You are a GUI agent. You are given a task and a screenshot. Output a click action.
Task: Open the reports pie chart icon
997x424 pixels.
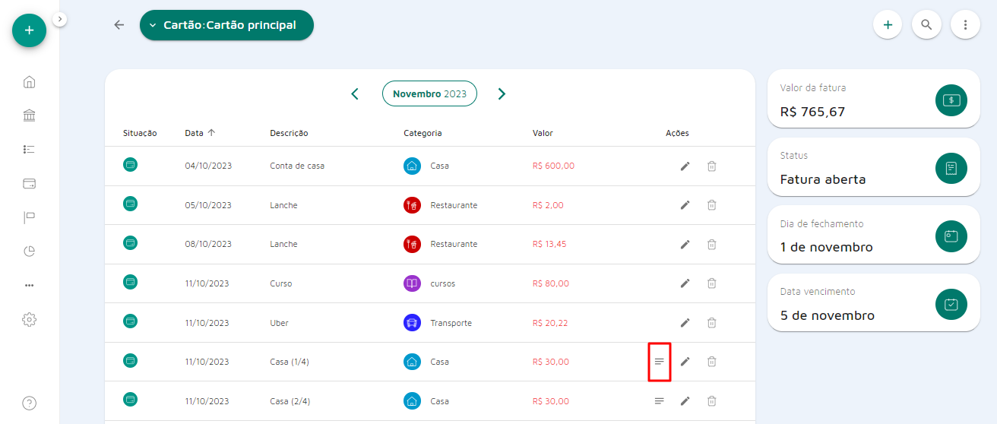[30, 251]
